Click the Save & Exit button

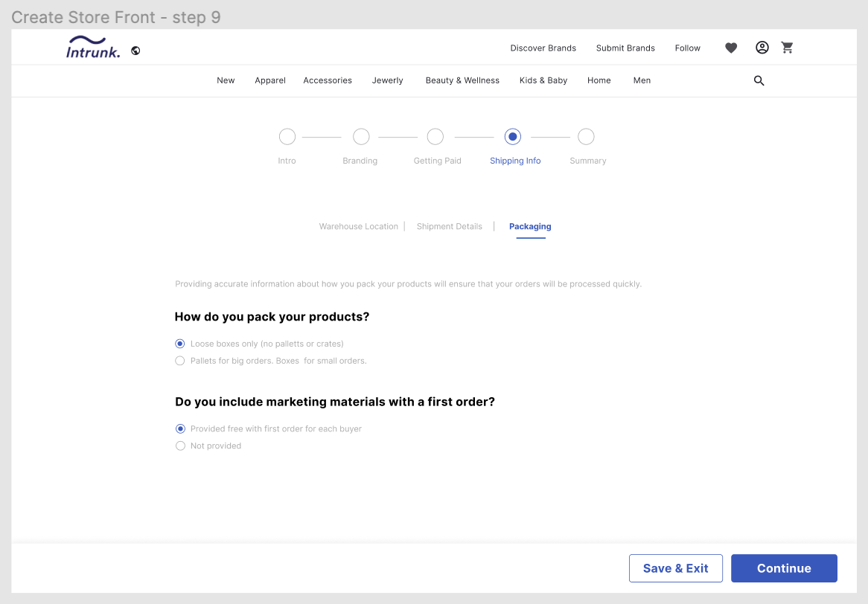(x=676, y=568)
